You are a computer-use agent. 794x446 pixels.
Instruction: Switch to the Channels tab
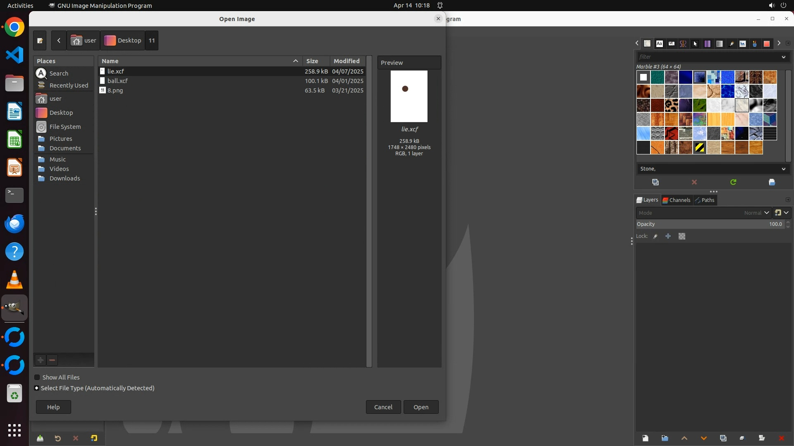(677, 200)
